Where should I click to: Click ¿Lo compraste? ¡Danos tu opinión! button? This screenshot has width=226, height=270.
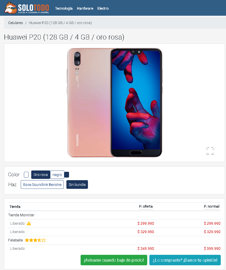[x=185, y=260]
